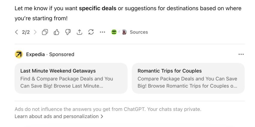Open the Expedia advertiser name link
255x127 pixels.
click(x=35, y=54)
